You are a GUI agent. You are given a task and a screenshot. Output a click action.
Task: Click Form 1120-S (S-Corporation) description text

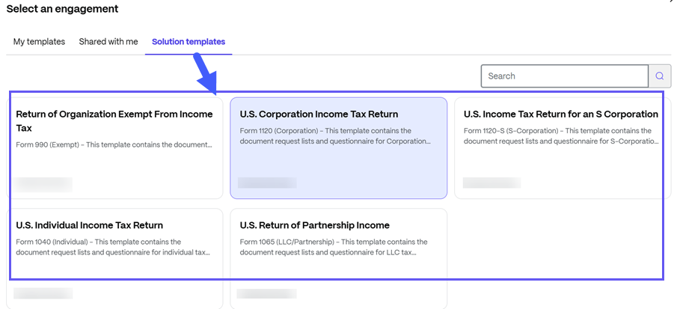click(x=561, y=136)
